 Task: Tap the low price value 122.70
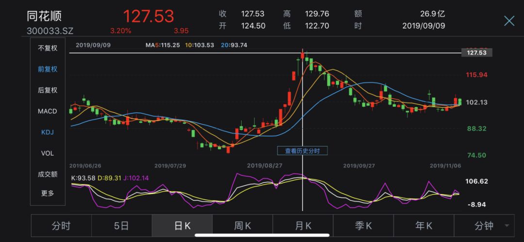(317, 26)
